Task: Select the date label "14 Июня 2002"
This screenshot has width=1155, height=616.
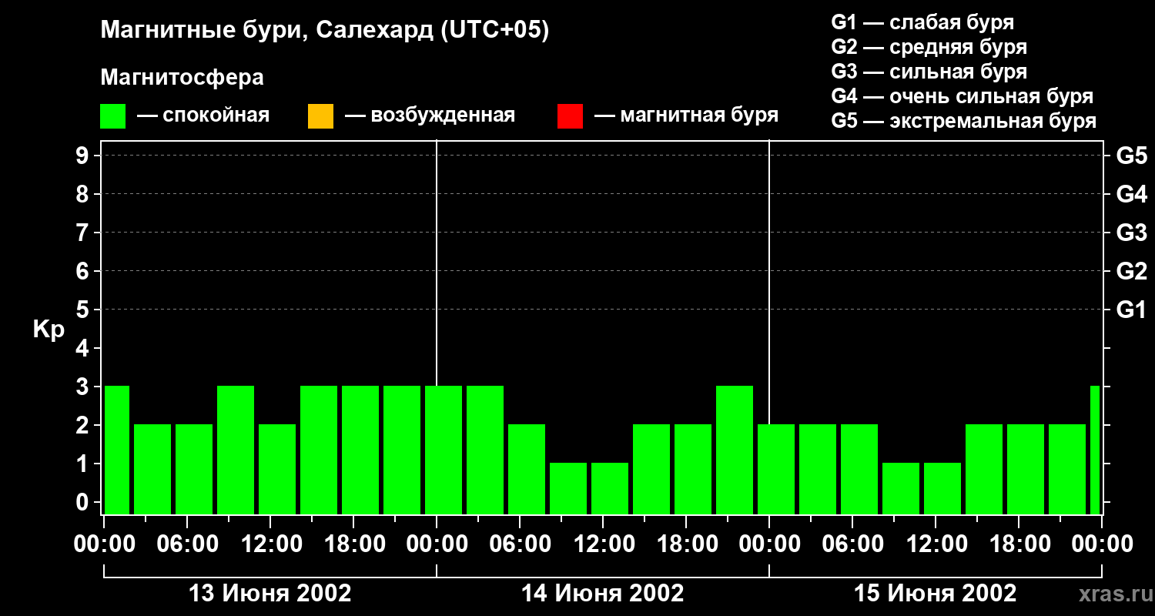Action: pyautogui.click(x=603, y=594)
